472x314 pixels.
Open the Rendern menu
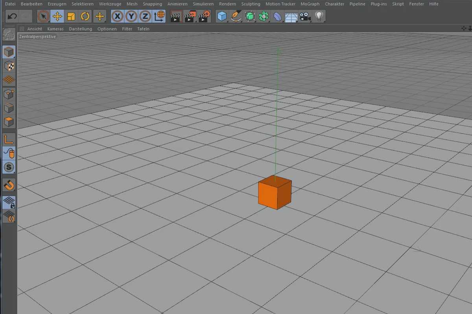pyautogui.click(x=228, y=4)
